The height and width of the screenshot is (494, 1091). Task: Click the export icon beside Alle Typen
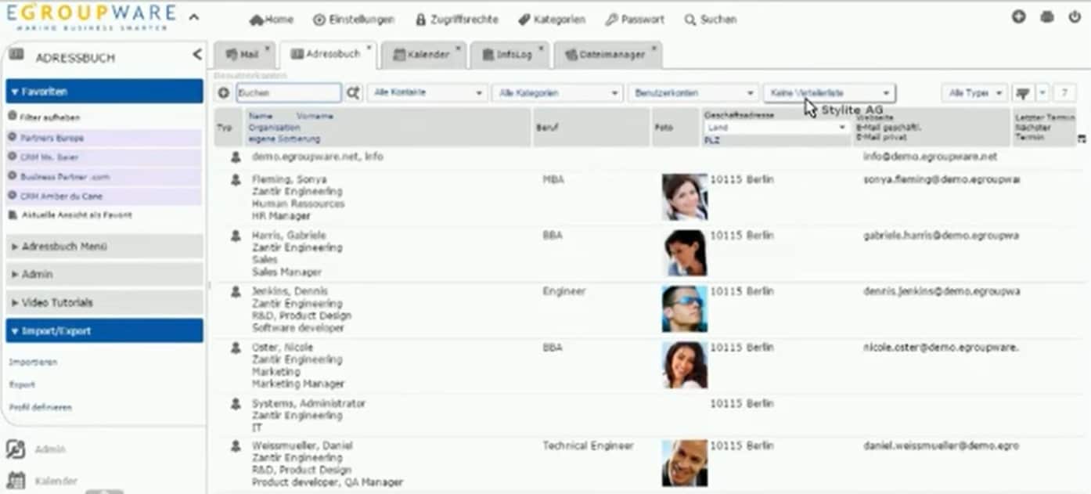click(1021, 92)
